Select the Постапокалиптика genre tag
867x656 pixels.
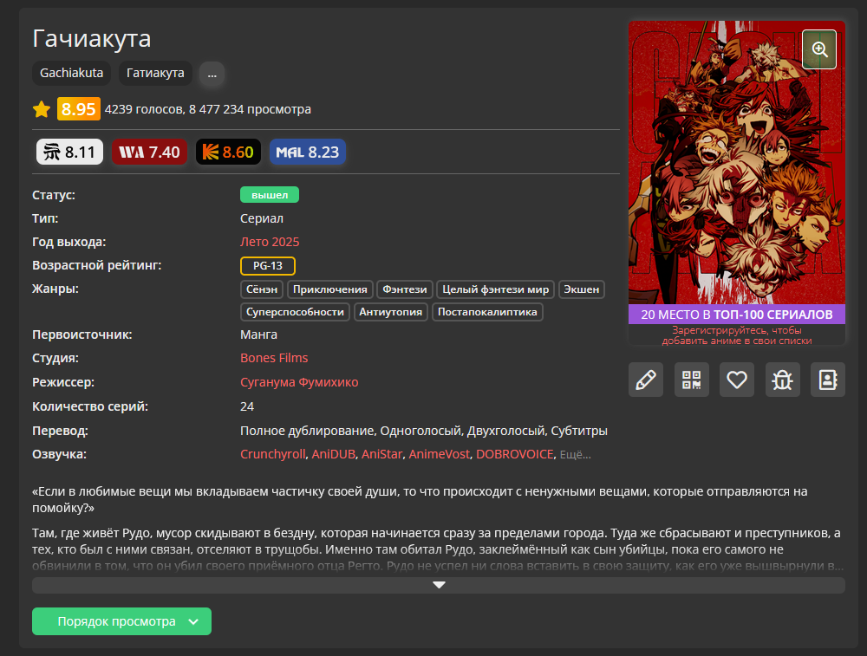pyautogui.click(x=487, y=312)
